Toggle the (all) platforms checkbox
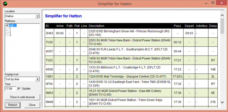Screen dimensions: 228x112 [x=7, y=25]
